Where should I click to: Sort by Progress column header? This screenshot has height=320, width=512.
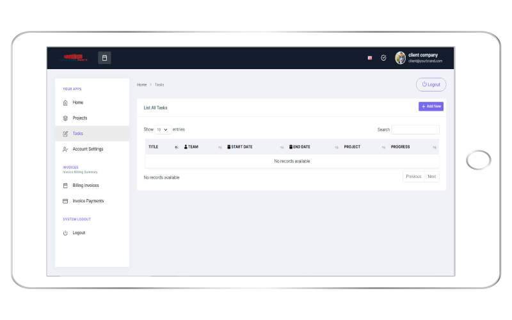(401, 147)
